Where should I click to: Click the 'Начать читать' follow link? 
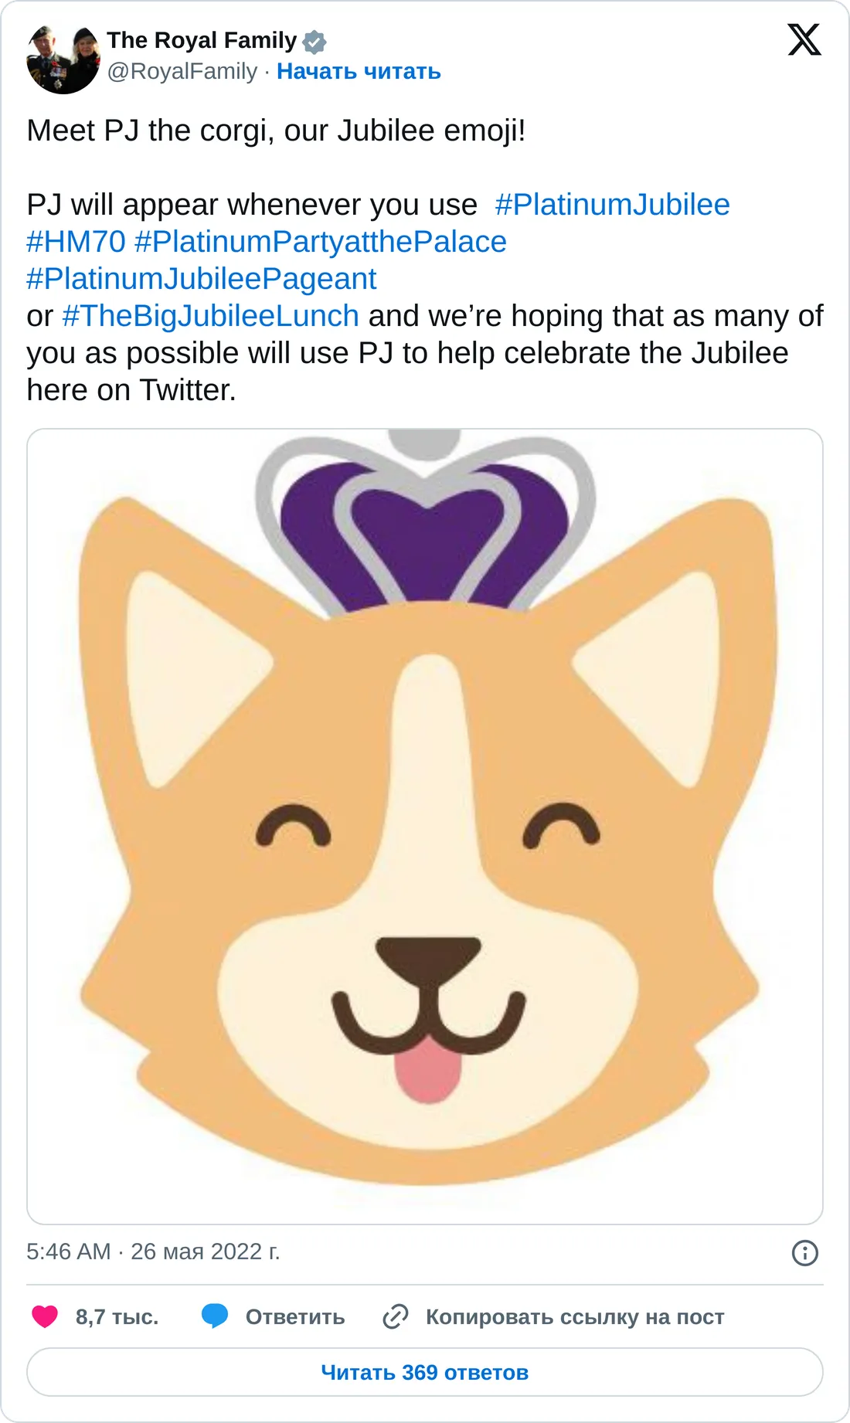point(359,72)
